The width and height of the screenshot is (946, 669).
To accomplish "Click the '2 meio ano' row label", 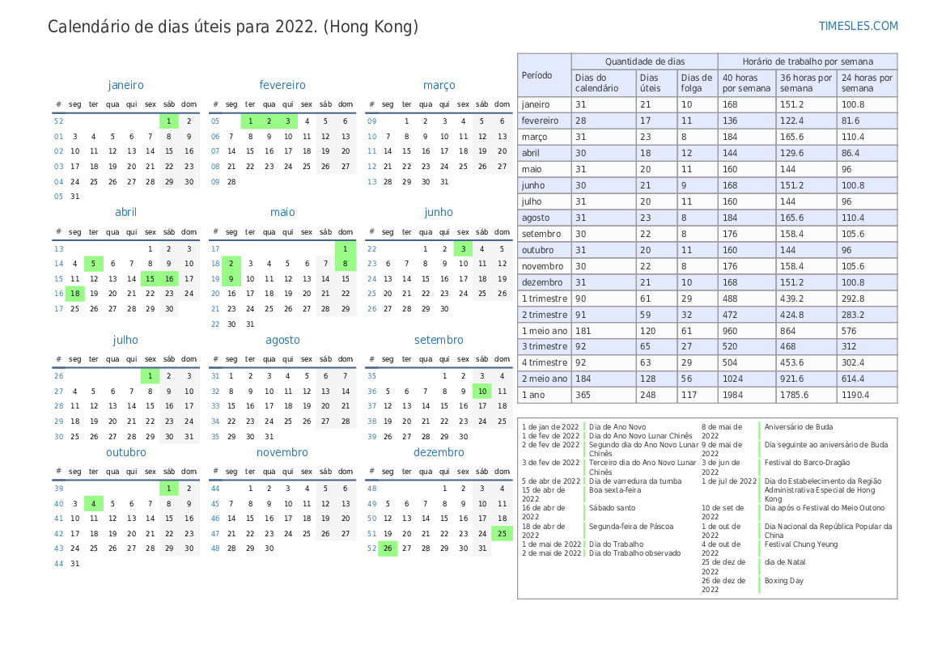I will (544, 379).
